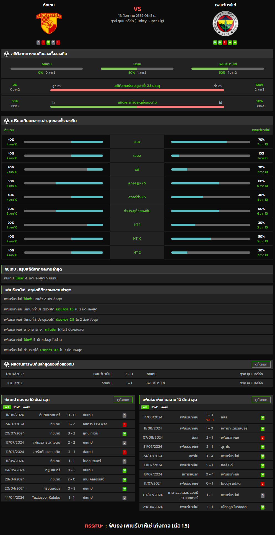Click Göztepe's HT 1 20% progress bar

(63, 225)
